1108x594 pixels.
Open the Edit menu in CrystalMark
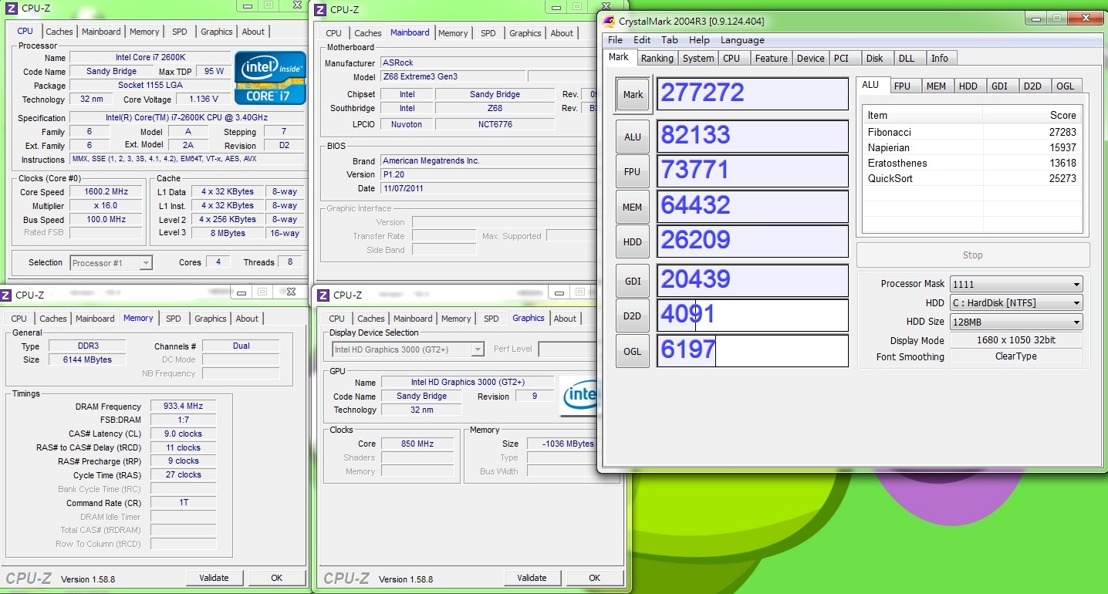click(642, 40)
